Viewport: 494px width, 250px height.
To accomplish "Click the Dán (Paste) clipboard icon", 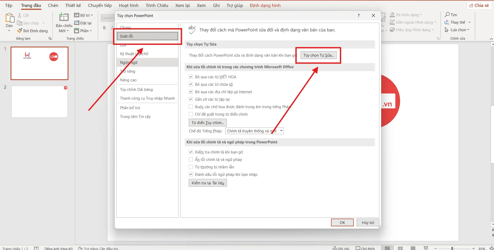I will click(10, 18).
